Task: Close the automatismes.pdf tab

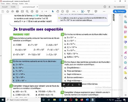Action: point(37,7)
